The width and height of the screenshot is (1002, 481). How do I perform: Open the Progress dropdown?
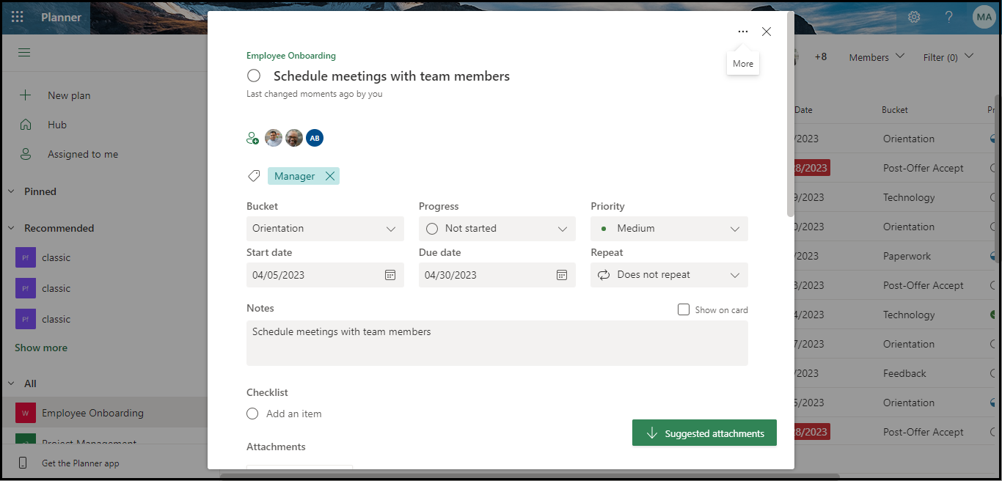497,229
